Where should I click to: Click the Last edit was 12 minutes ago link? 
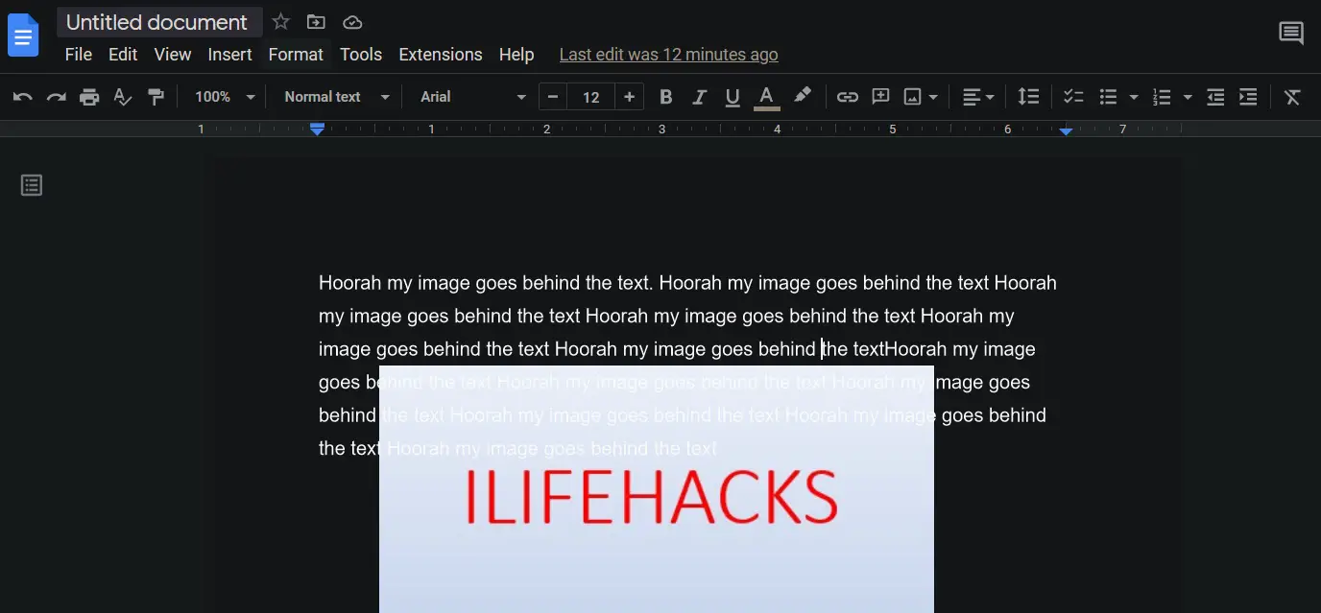668,55
